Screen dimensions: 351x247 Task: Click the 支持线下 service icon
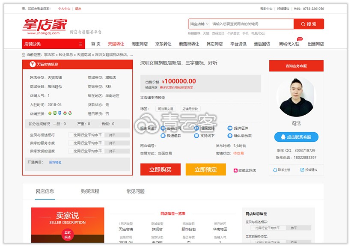click(x=196, y=136)
